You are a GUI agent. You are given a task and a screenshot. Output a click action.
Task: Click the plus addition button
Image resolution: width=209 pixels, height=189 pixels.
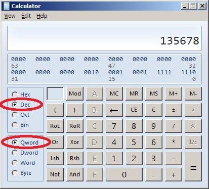pos(174,174)
